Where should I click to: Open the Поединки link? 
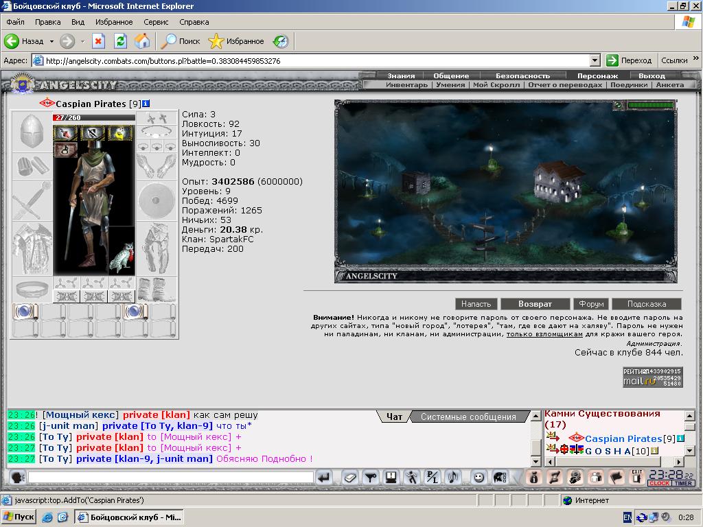(x=629, y=84)
